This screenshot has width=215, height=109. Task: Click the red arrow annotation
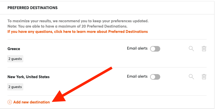82,84
